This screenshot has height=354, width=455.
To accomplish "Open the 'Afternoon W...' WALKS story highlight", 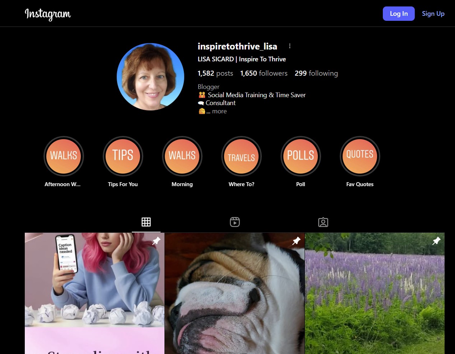I will tap(64, 156).
